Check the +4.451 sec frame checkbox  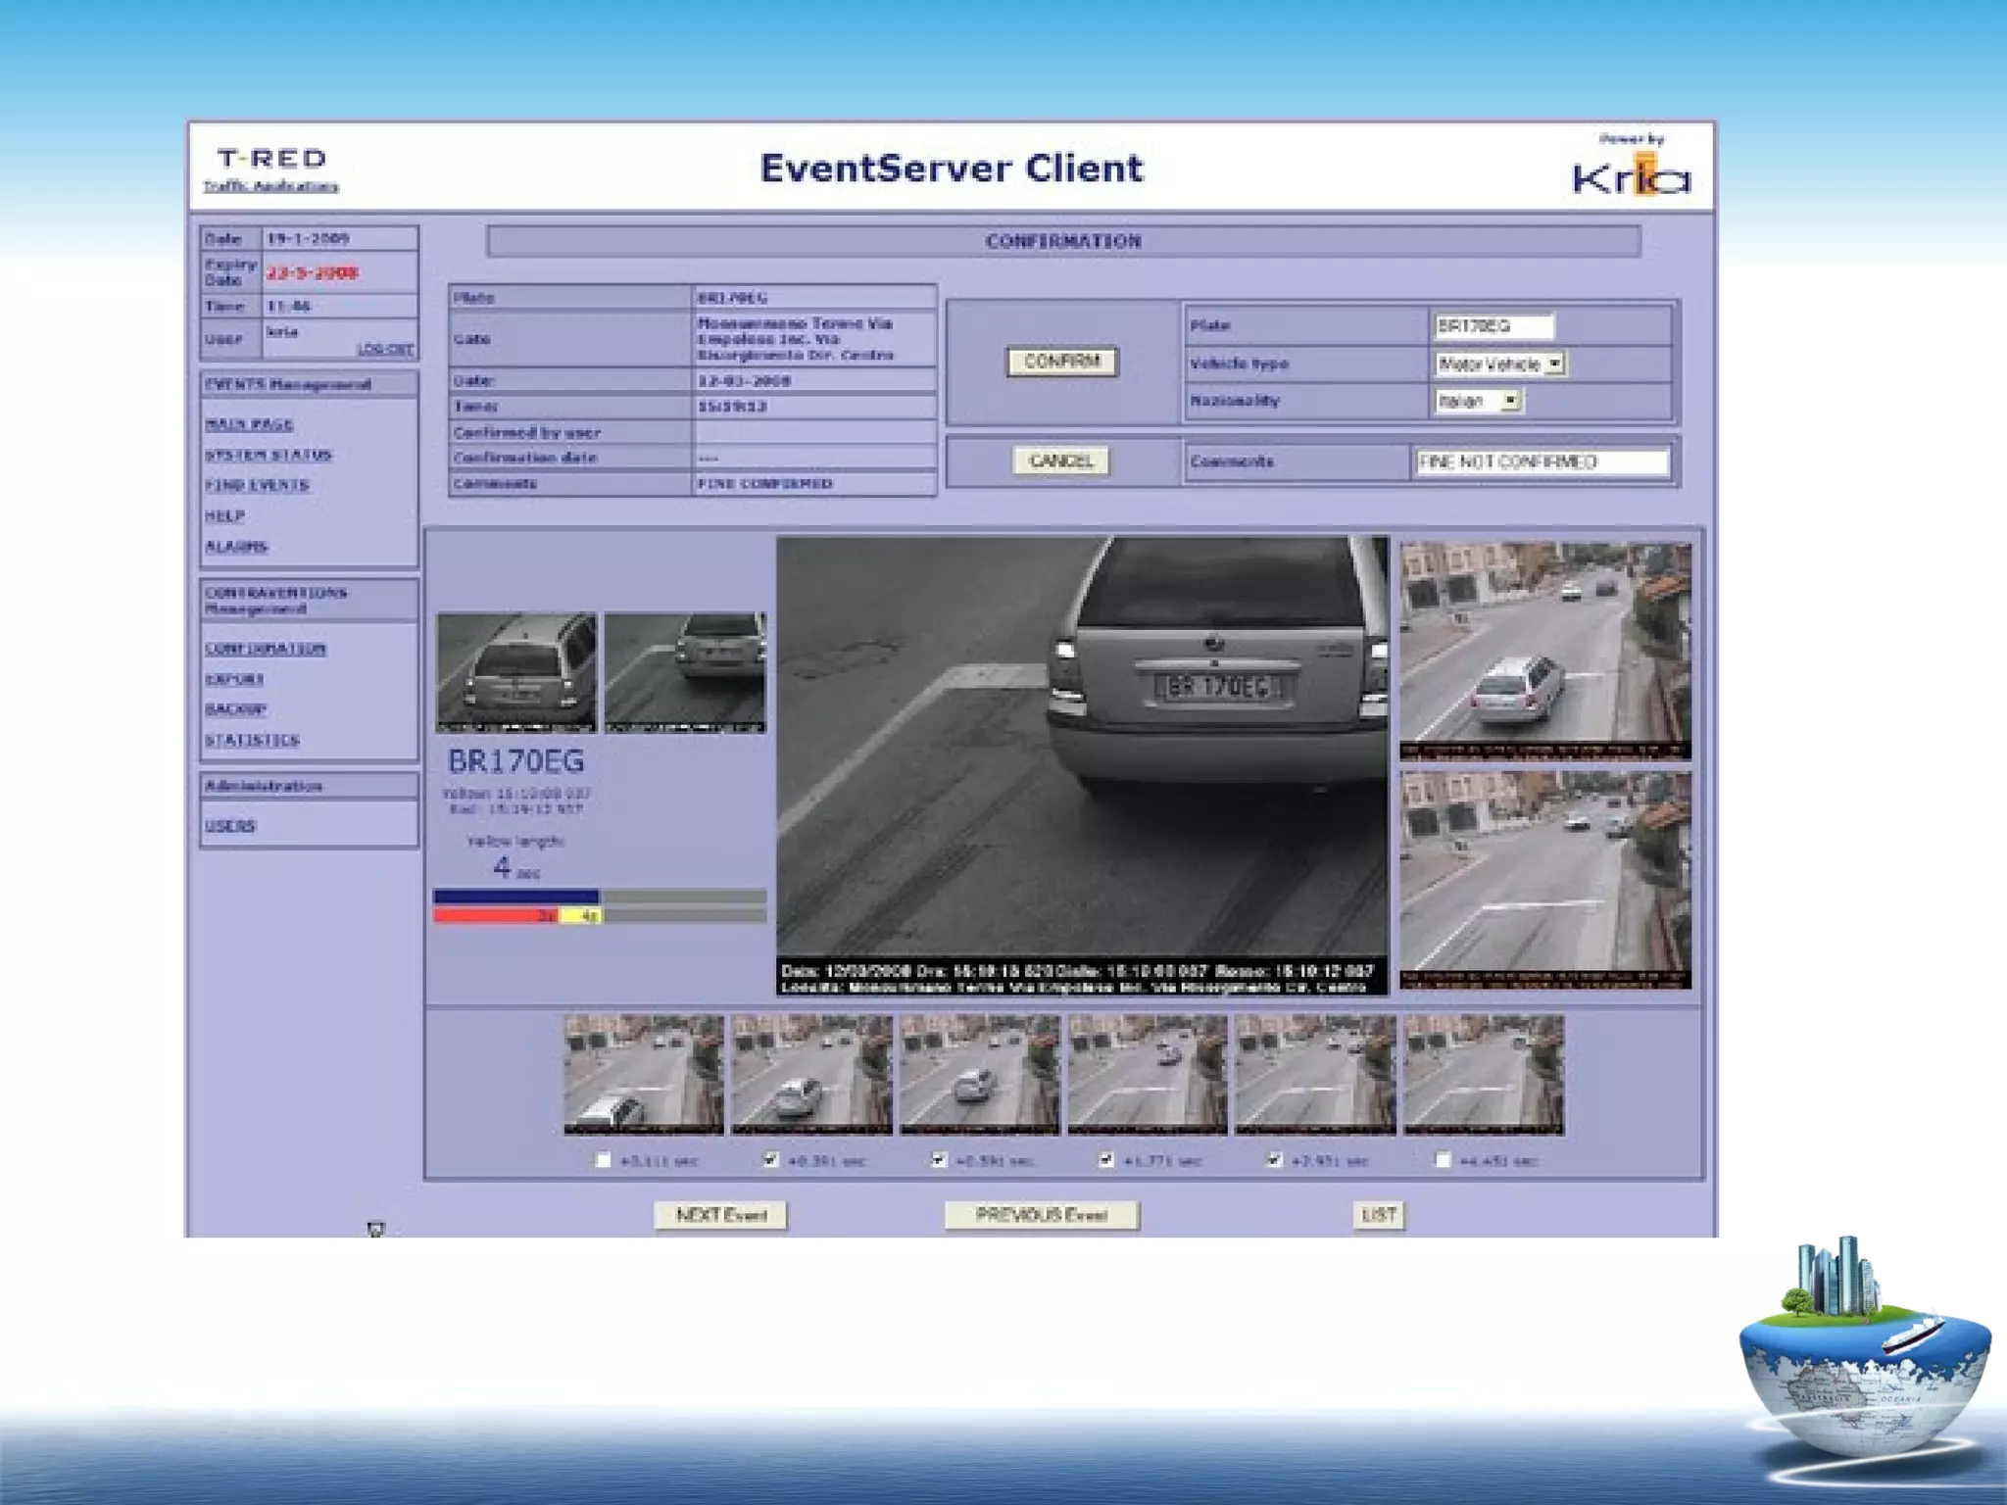(1443, 1160)
